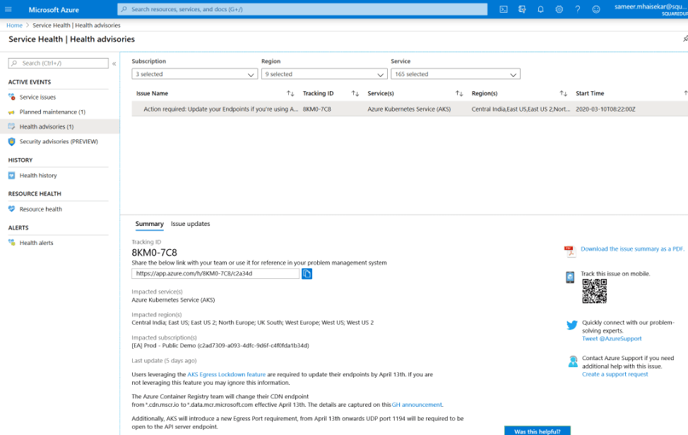Open the notifications bell
Image resolution: width=688 pixels, height=435 pixels.
pyautogui.click(x=540, y=9)
